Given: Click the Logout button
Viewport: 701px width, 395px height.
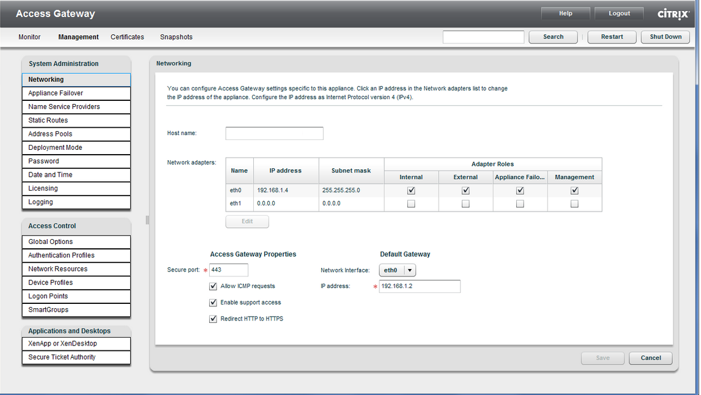Looking at the screenshot, I should point(619,13).
